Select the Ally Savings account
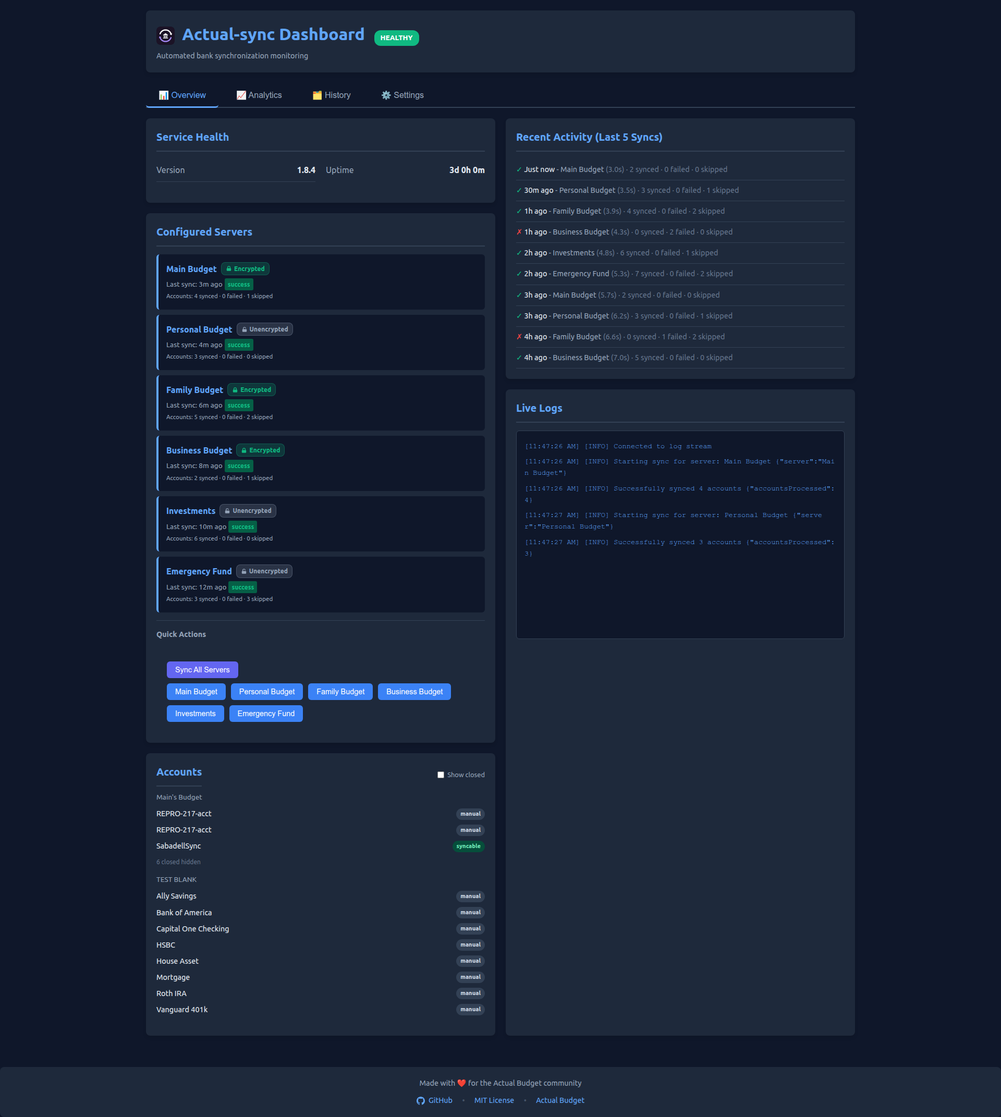 (x=321, y=897)
